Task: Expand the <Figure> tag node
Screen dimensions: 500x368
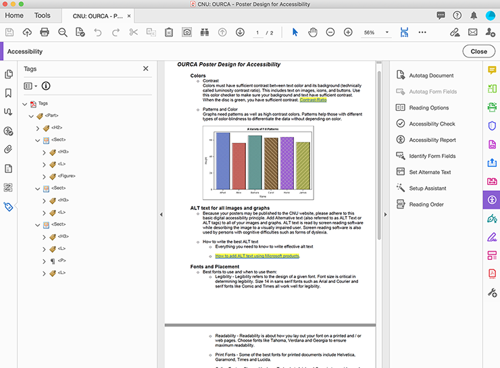Action: pyautogui.click(x=45, y=176)
